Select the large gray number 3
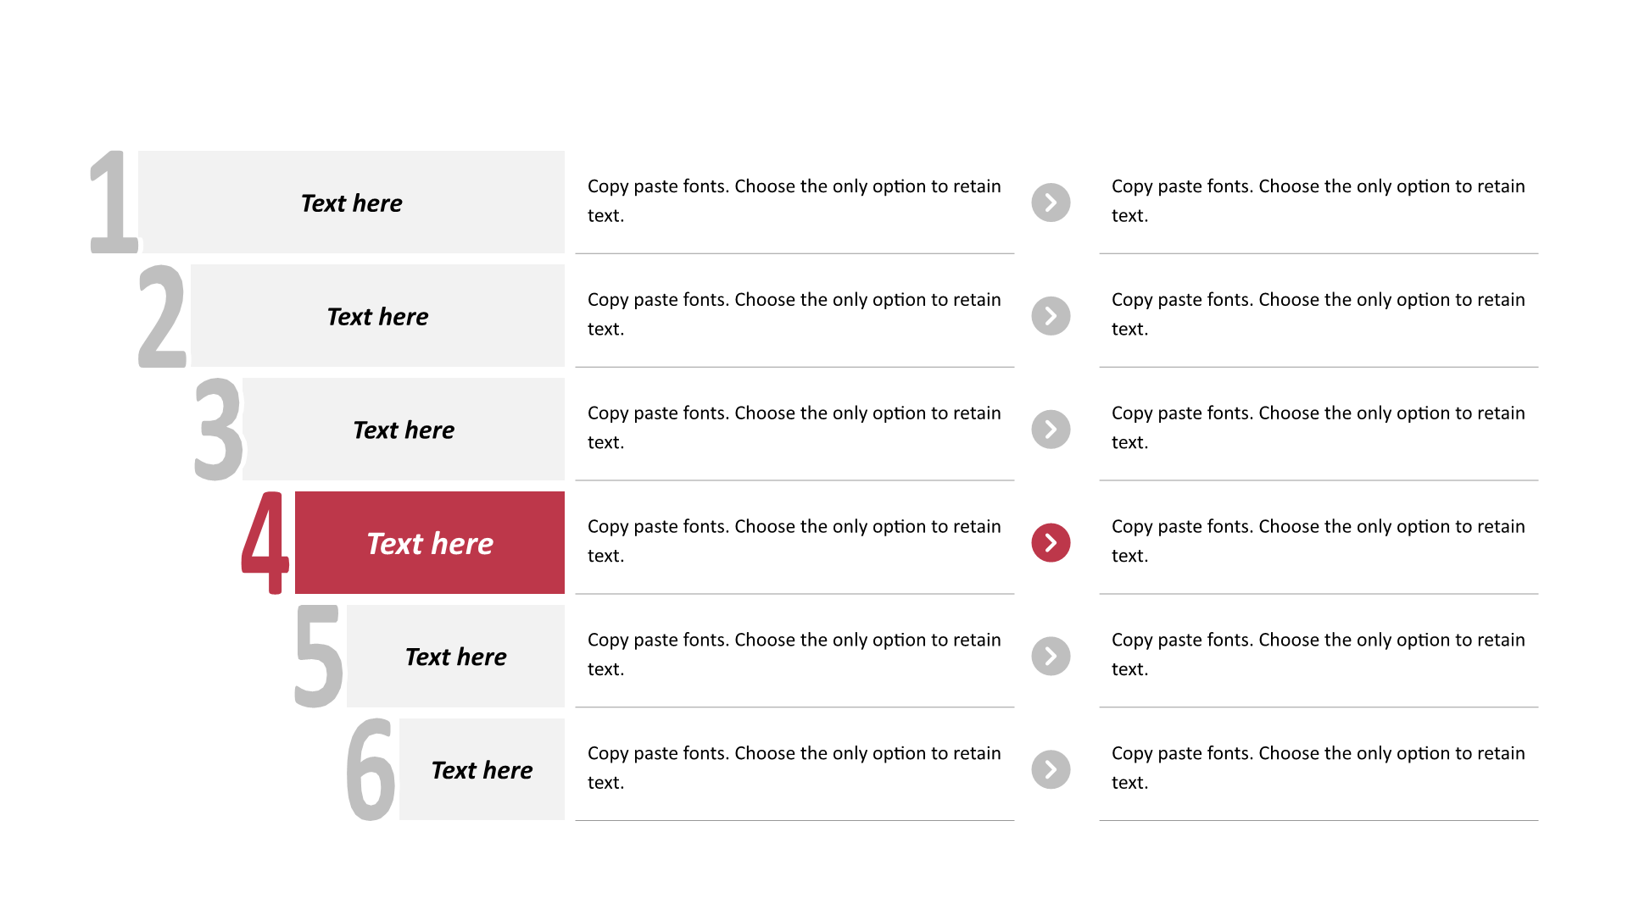Image resolution: width=1628 pixels, height=915 pixels. coord(218,430)
